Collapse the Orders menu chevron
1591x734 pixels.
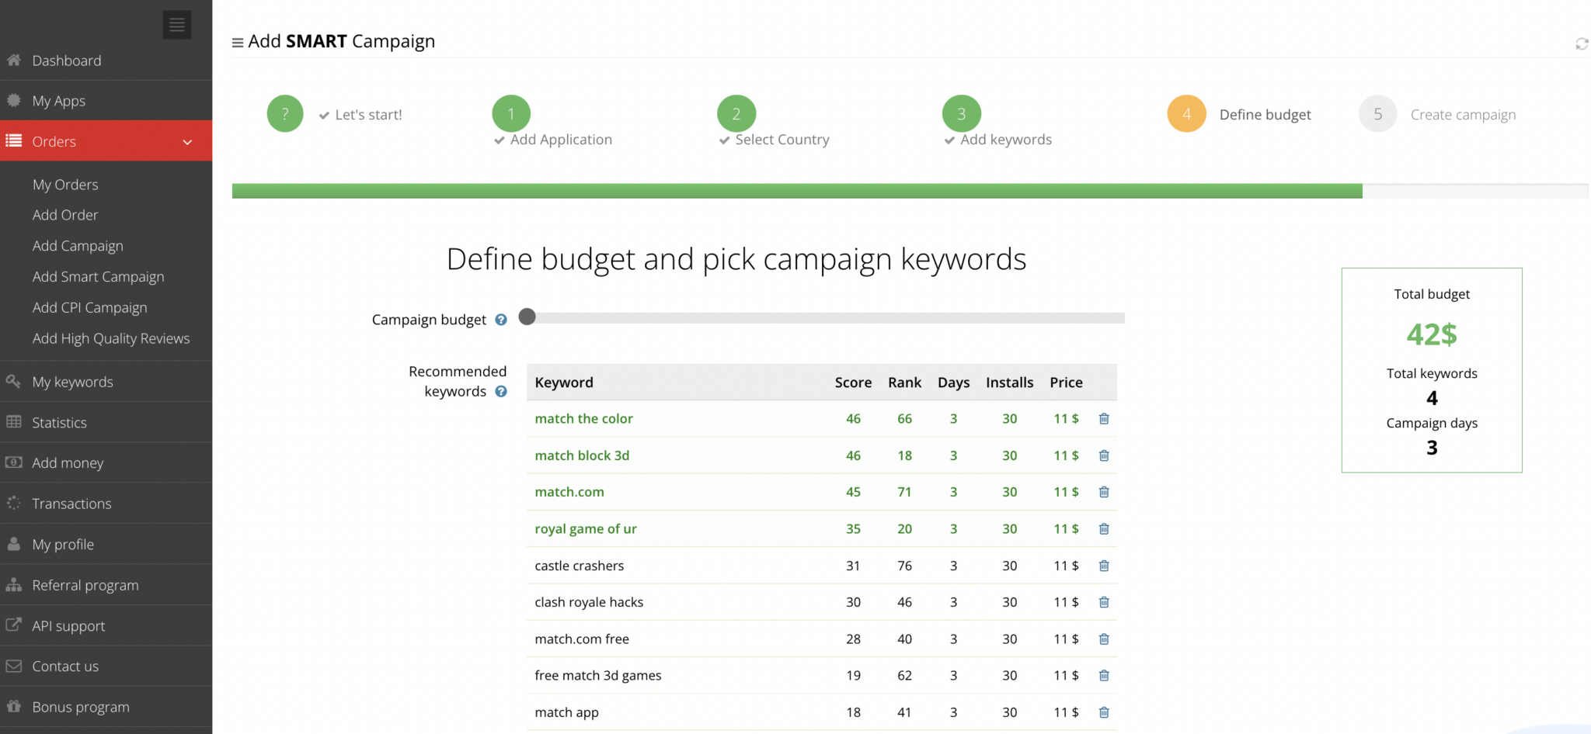(187, 142)
